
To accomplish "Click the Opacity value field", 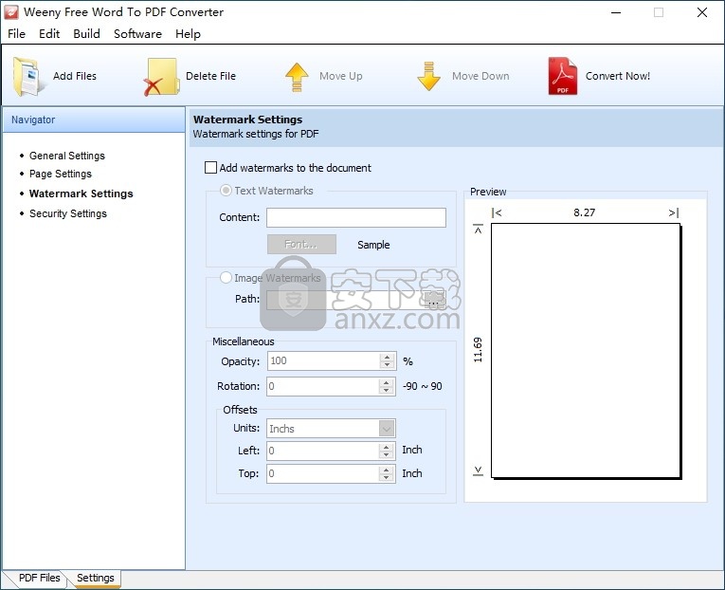I will pyautogui.click(x=323, y=361).
